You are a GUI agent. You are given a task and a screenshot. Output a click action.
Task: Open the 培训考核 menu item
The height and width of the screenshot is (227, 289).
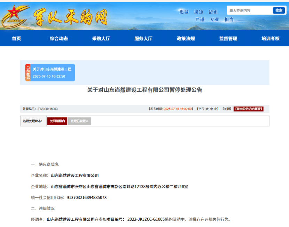[271, 39]
